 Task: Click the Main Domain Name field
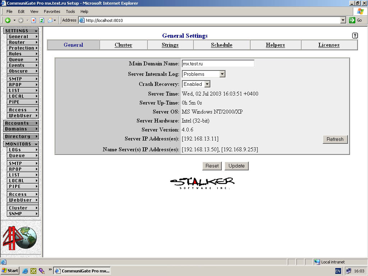[218, 64]
